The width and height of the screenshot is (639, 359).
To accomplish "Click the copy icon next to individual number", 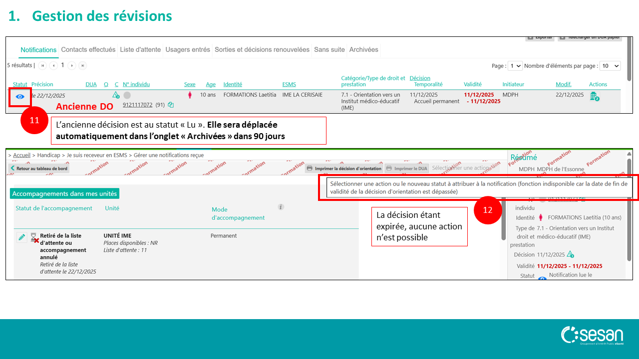I will (171, 105).
